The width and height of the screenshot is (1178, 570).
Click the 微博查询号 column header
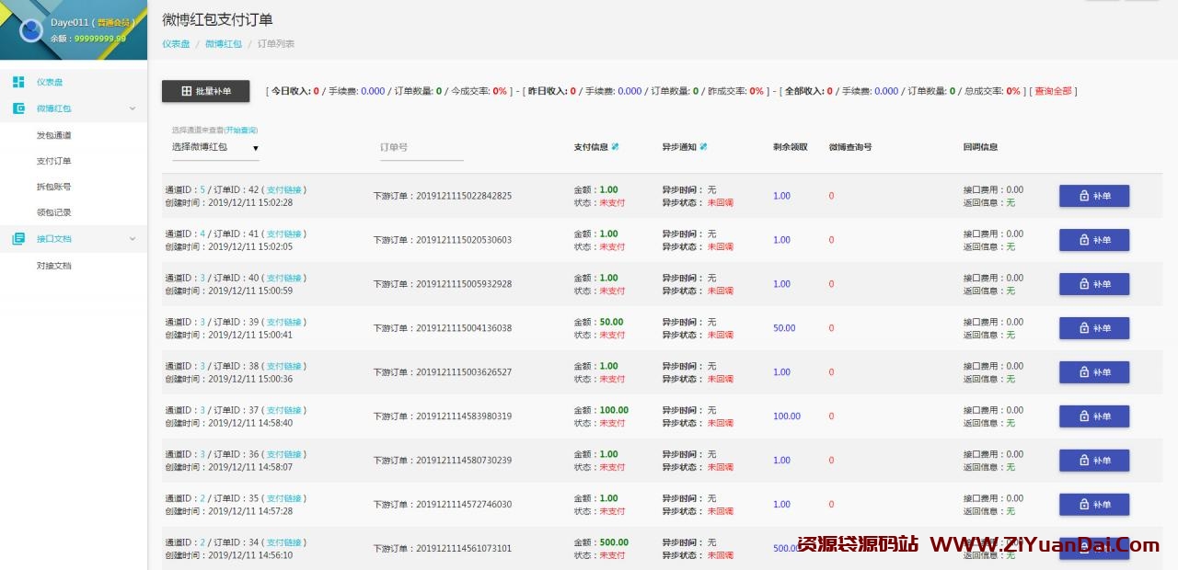[x=850, y=147]
